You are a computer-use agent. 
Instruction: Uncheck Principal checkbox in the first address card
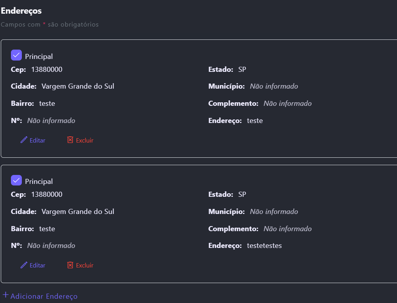coord(16,55)
